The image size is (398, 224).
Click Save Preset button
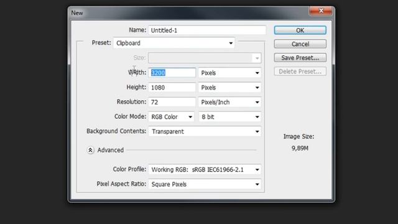300,58
